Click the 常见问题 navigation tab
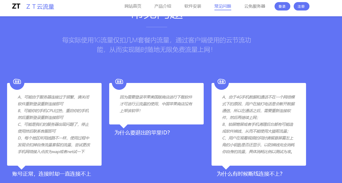This screenshot has width=342, height=183. pos(223,6)
